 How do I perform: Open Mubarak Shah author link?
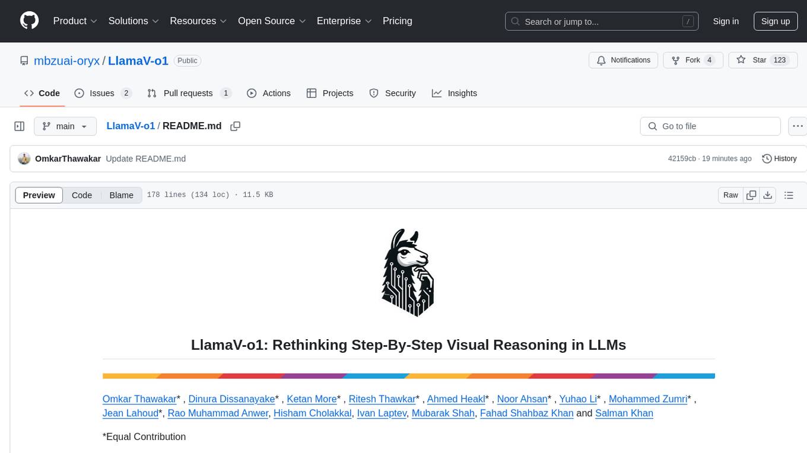pos(443,413)
